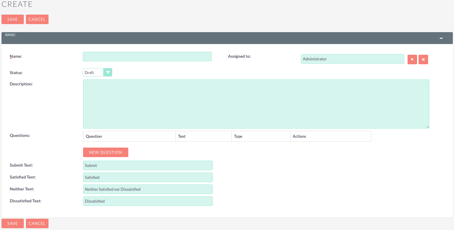Focus the Description text area
Screen dimensions: 454x230
[256, 104]
